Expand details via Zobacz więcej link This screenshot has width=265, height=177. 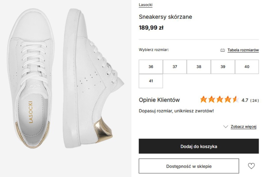tap(244, 127)
